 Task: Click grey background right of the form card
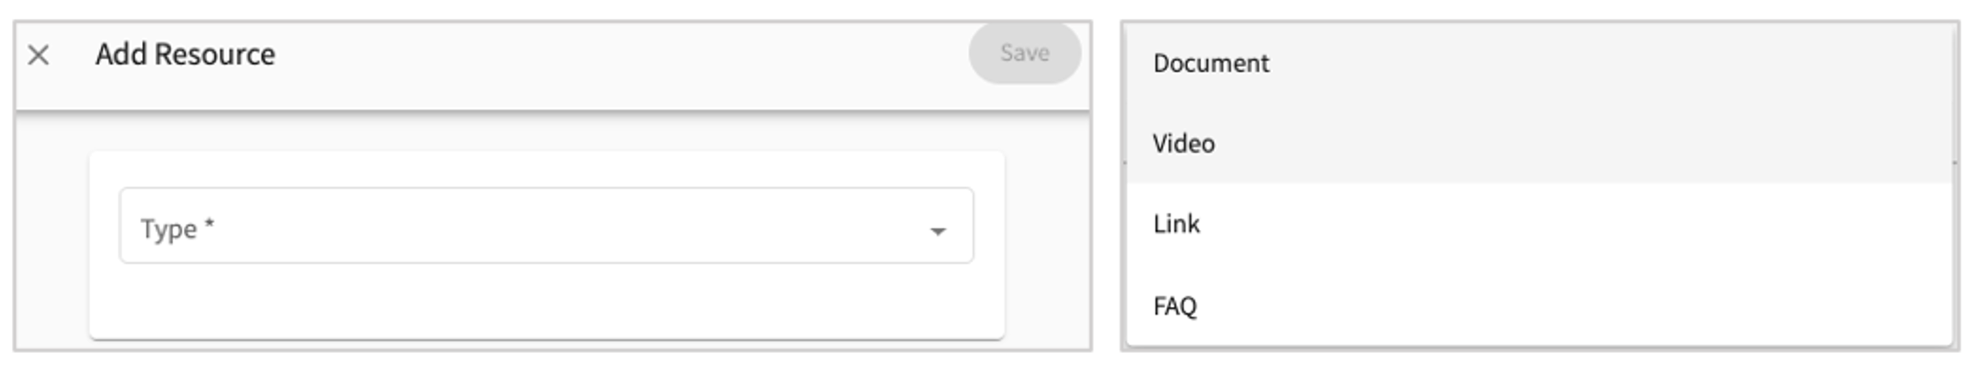click(x=1048, y=234)
